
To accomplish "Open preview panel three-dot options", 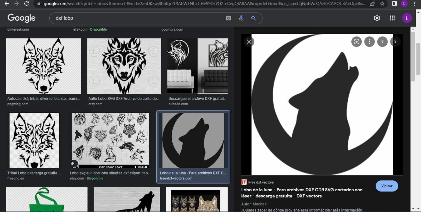I will (x=369, y=42).
